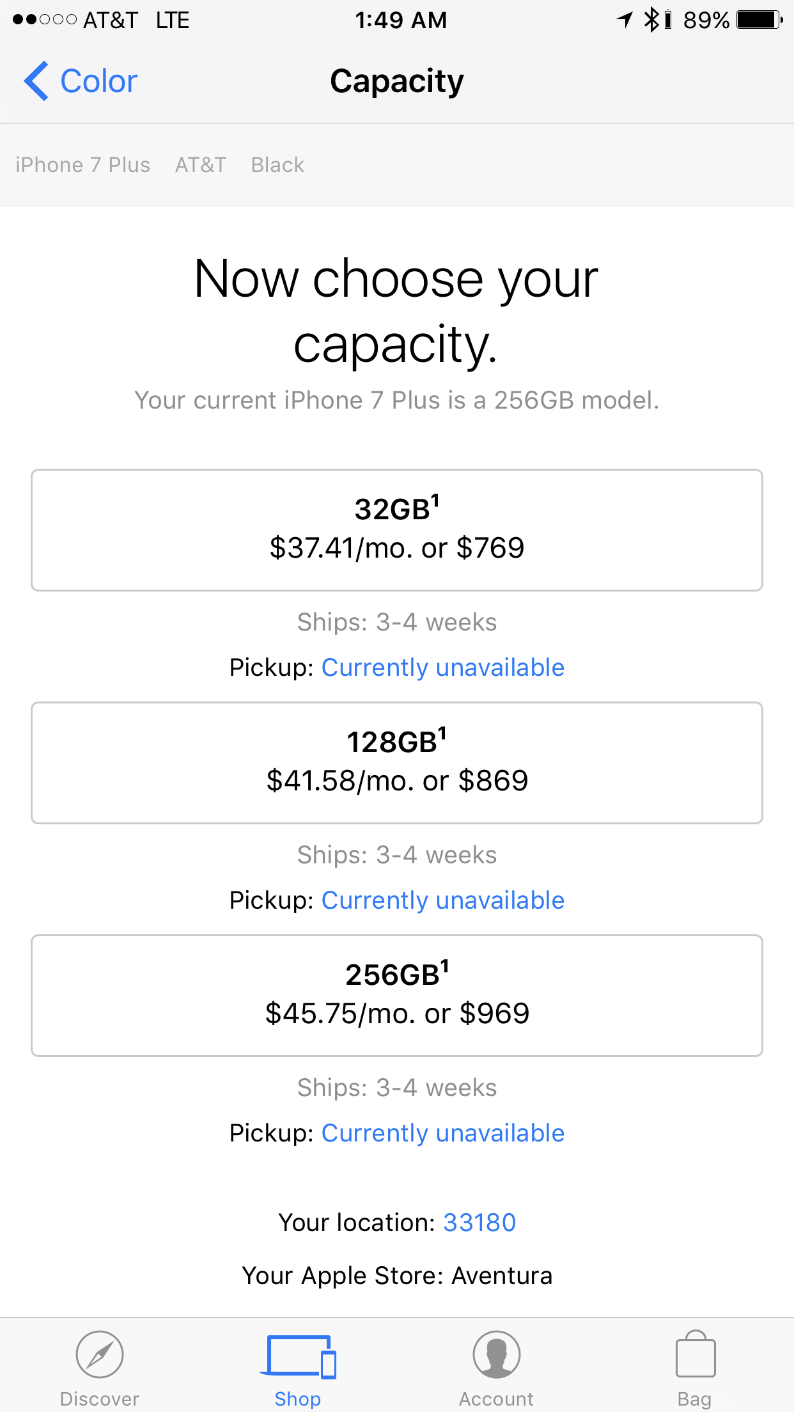Tap the AT&T carrier breadcrumb

click(201, 165)
